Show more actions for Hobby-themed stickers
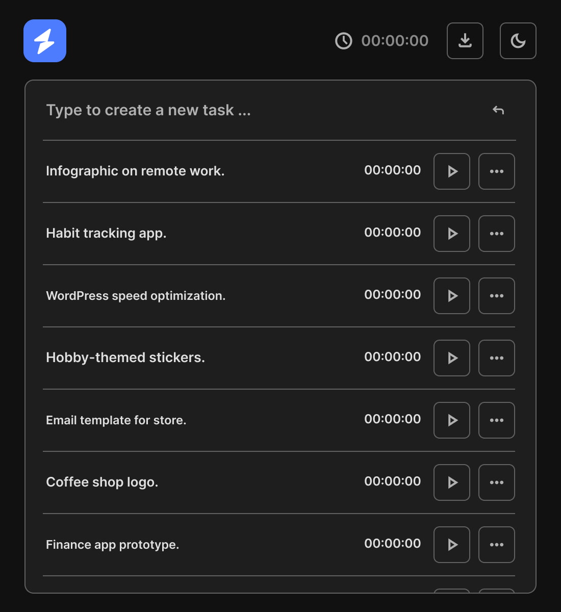561x612 pixels. click(x=496, y=358)
